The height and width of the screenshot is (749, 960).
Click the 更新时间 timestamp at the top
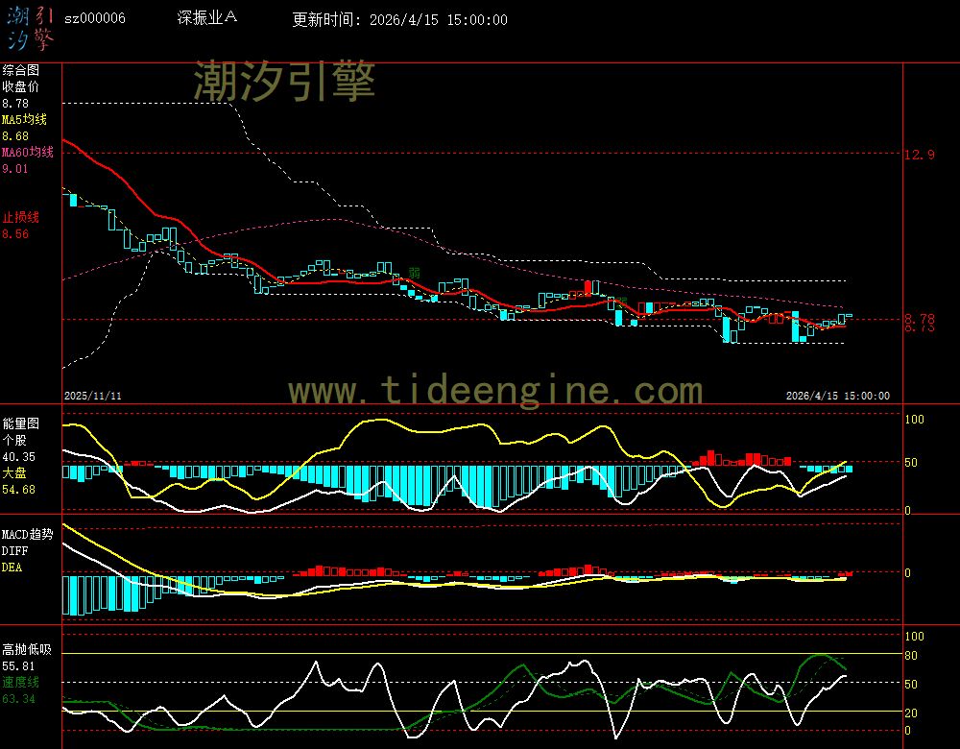(399, 19)
